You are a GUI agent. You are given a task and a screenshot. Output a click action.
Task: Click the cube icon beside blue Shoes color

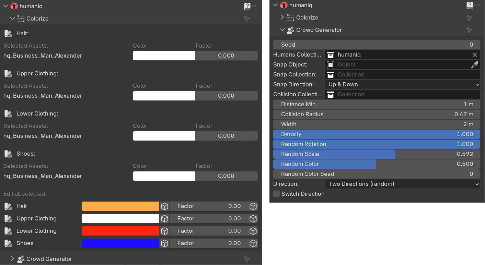point(164,243)
